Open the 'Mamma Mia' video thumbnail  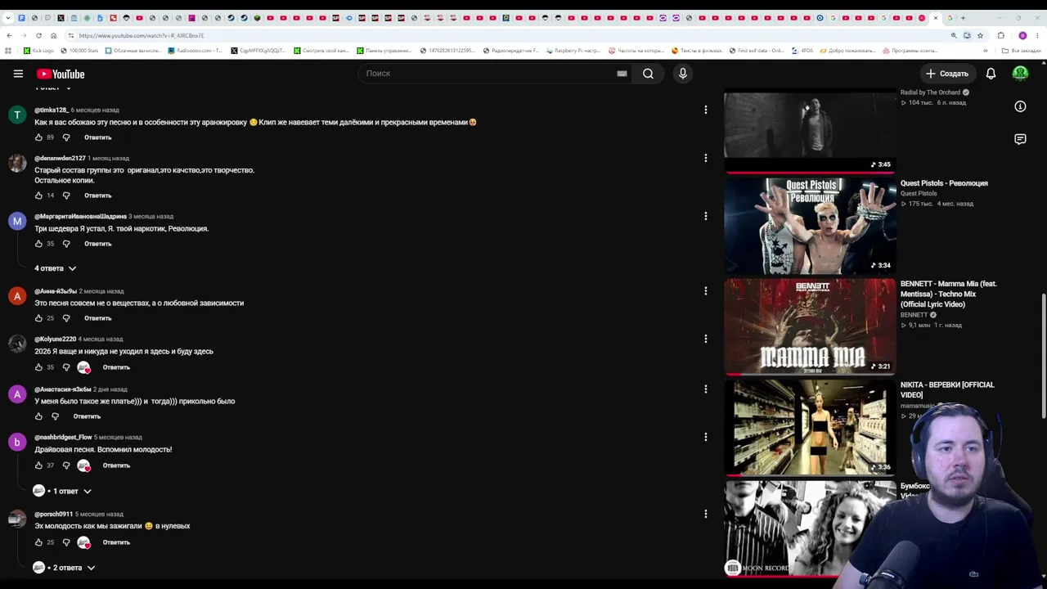[x=810, y=326]
